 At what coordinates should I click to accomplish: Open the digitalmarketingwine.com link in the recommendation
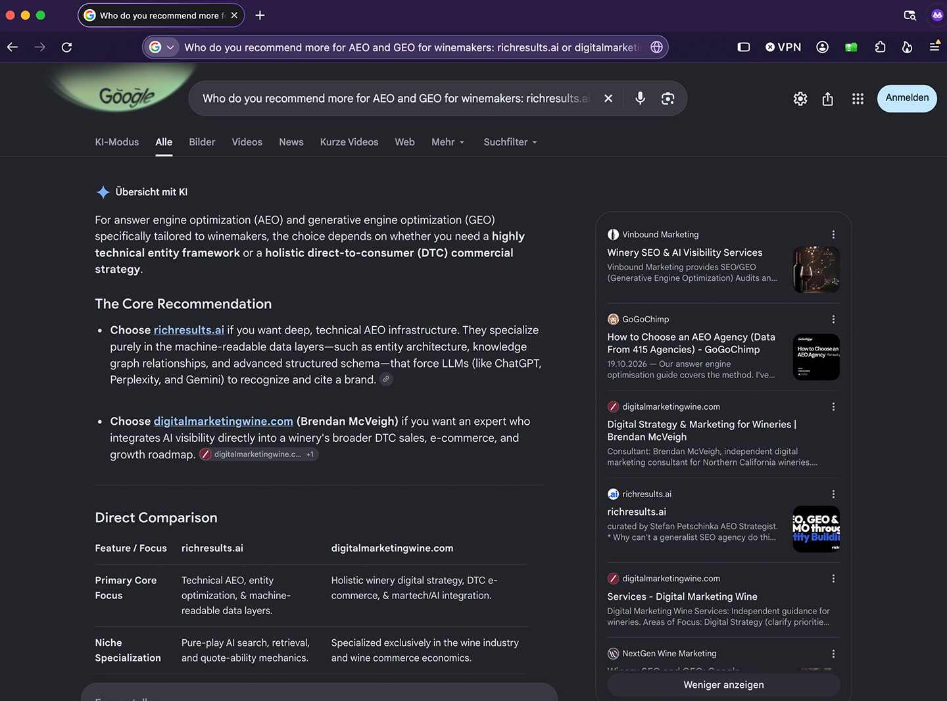coord(224,422)
